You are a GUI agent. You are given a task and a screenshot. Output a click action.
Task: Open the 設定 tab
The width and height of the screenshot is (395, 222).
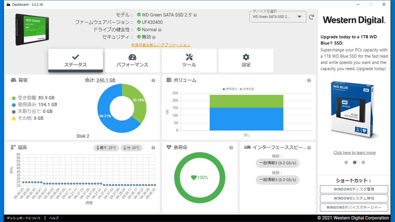click(x=246, y=60)
